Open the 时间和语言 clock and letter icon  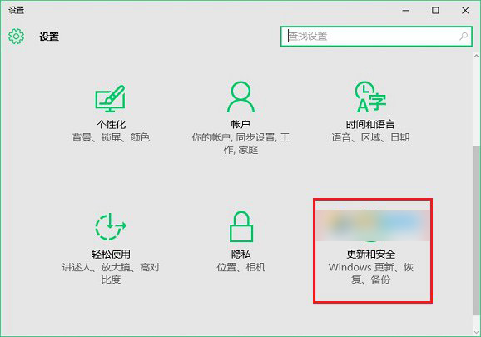[370, 97]
